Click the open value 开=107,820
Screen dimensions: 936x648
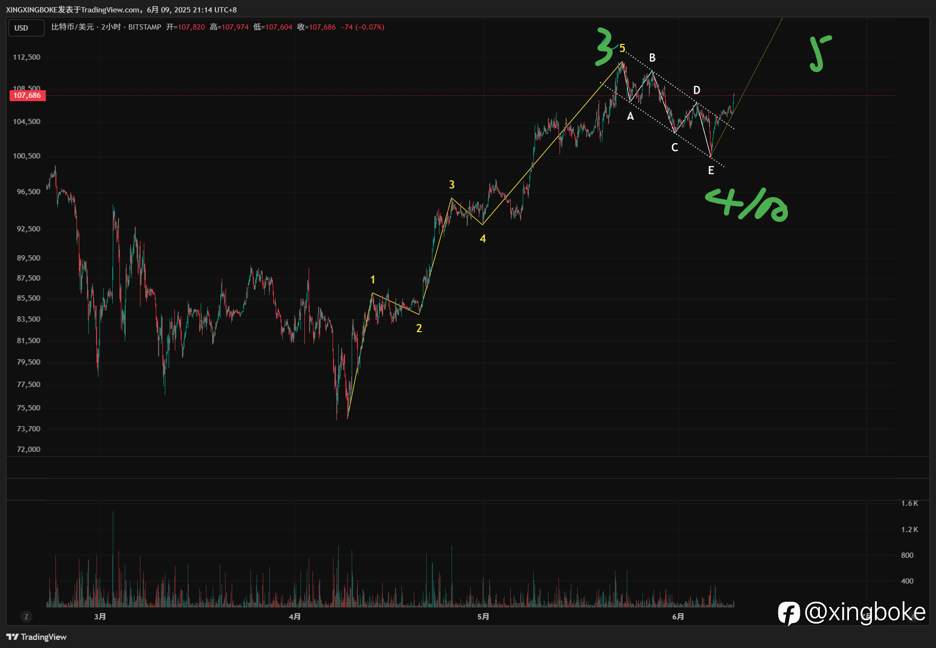(185, 27)
